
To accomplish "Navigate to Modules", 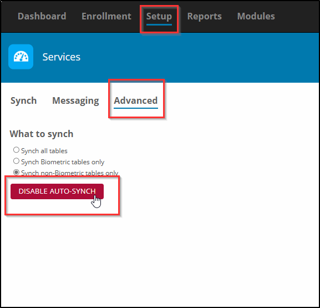I will click(256, 16).
